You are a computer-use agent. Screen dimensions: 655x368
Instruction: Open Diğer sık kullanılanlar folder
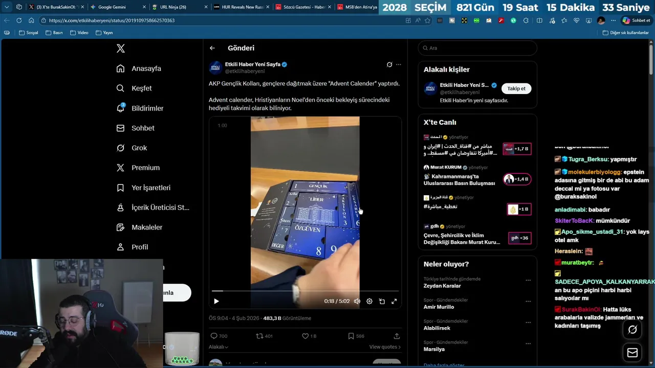pyautogui.click(x=626, y=33)
